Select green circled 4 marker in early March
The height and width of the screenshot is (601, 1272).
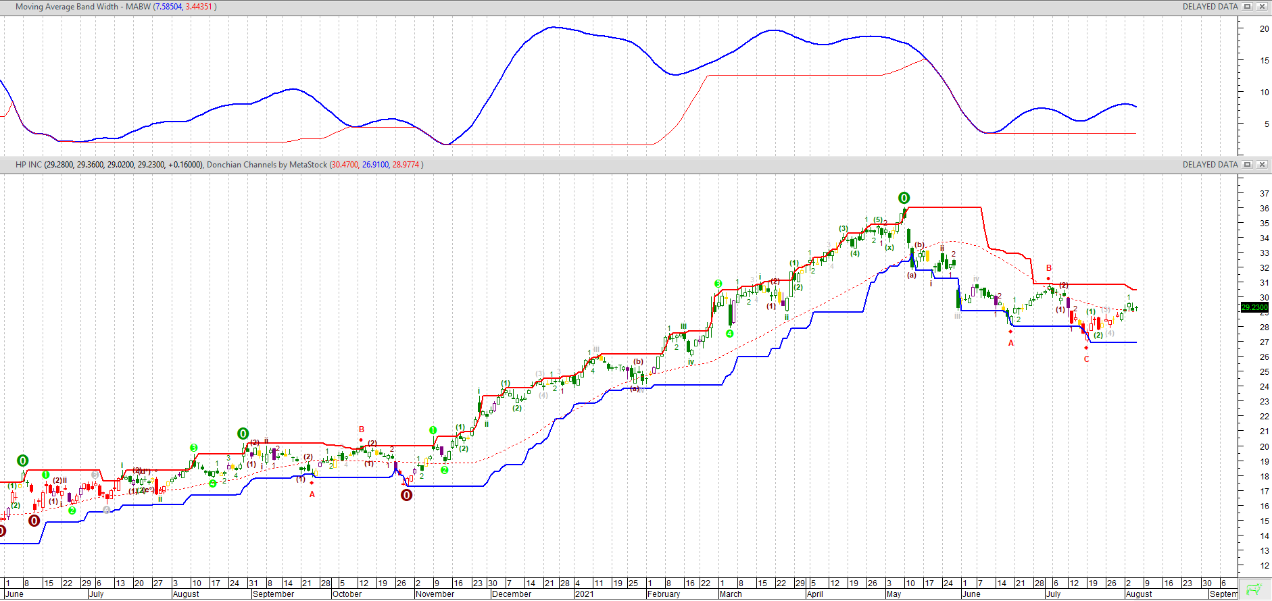[x=730, y=334]
